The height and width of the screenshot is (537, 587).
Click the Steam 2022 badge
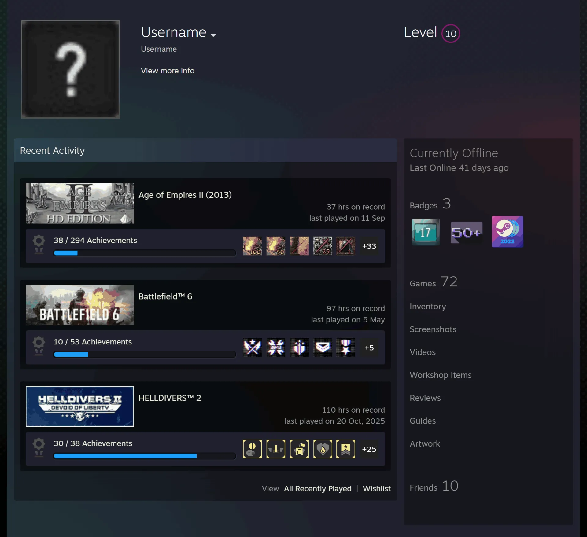point(508,232)
